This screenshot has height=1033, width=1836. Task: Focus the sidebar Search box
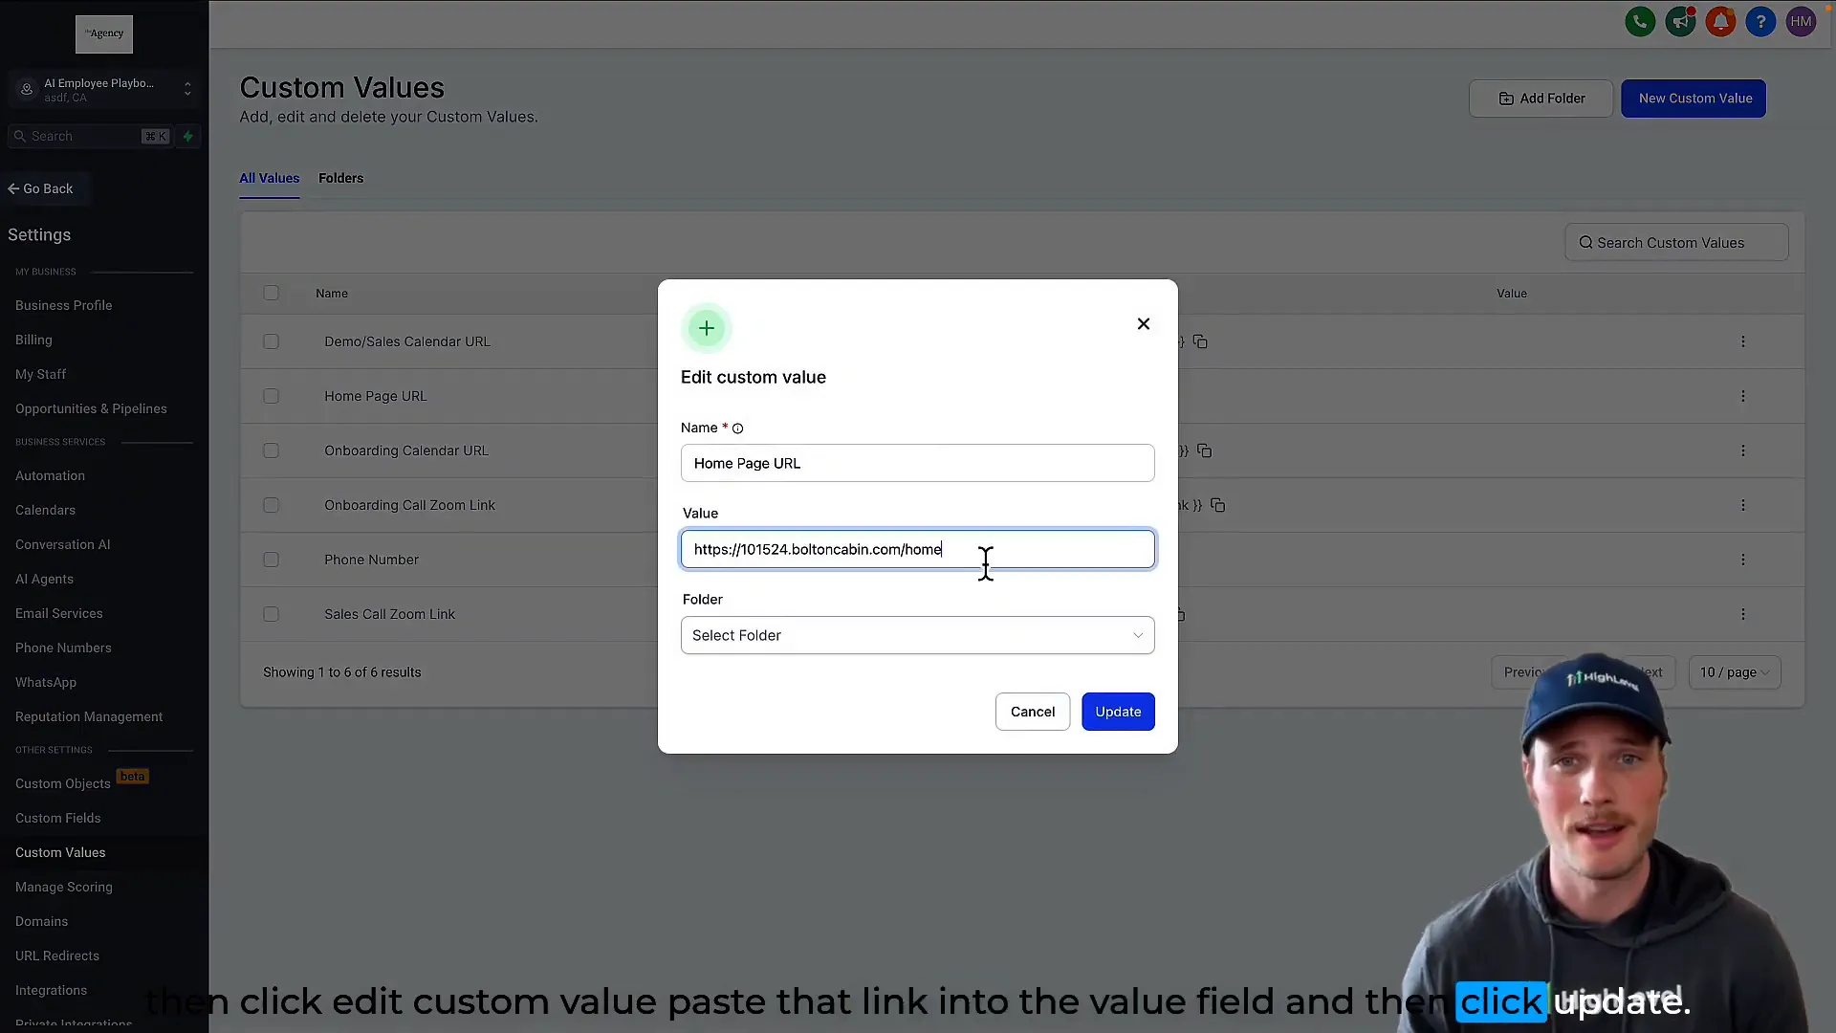pos(89,136)
